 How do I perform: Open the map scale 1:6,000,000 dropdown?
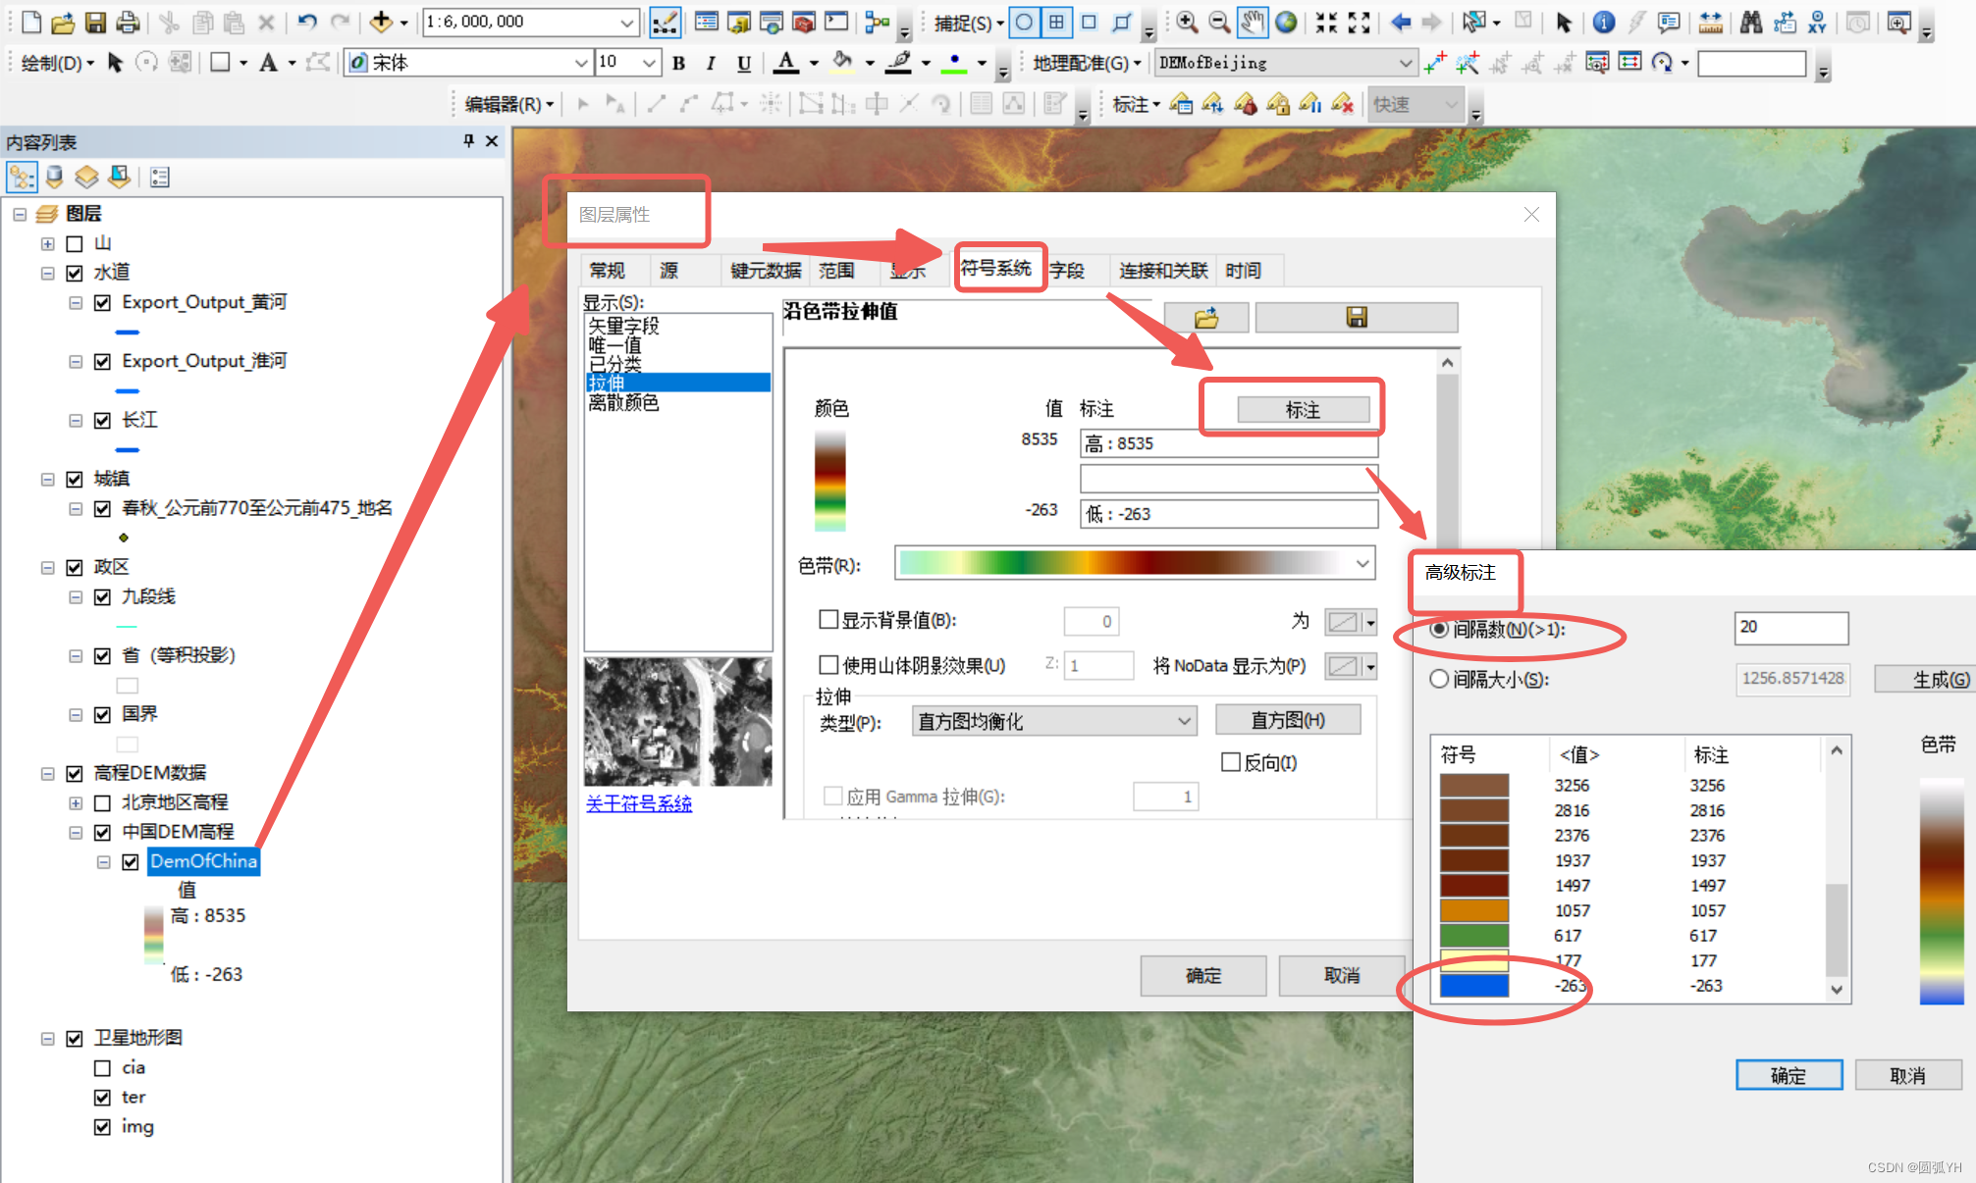[627, 22]
